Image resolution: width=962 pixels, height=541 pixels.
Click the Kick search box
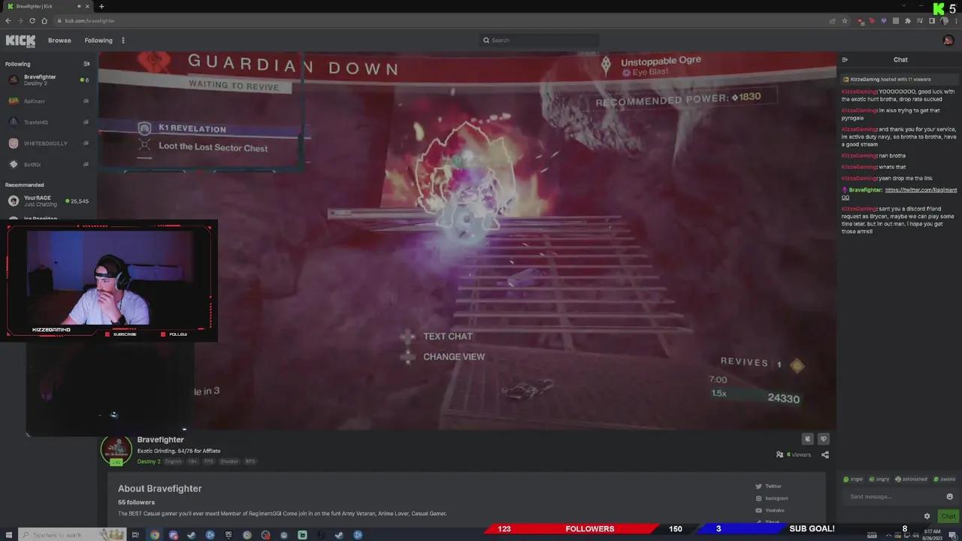540,41
